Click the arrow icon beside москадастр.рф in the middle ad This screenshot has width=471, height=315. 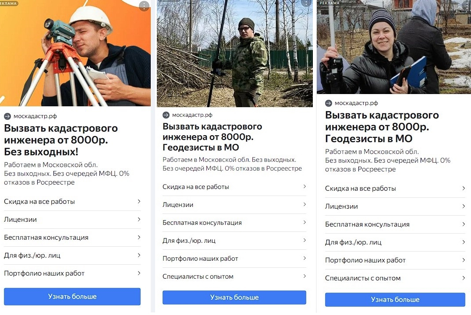(x=166, y=115)
